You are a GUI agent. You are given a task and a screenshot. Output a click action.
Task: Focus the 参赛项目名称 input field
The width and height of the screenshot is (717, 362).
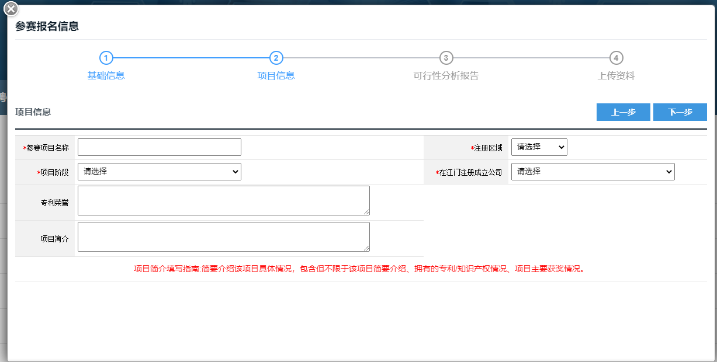tap(160, 147)
